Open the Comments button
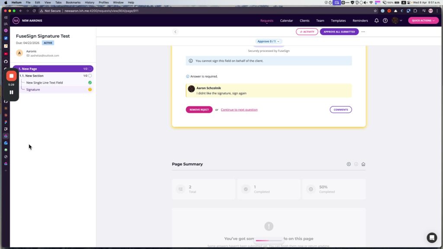 point(341,109)
